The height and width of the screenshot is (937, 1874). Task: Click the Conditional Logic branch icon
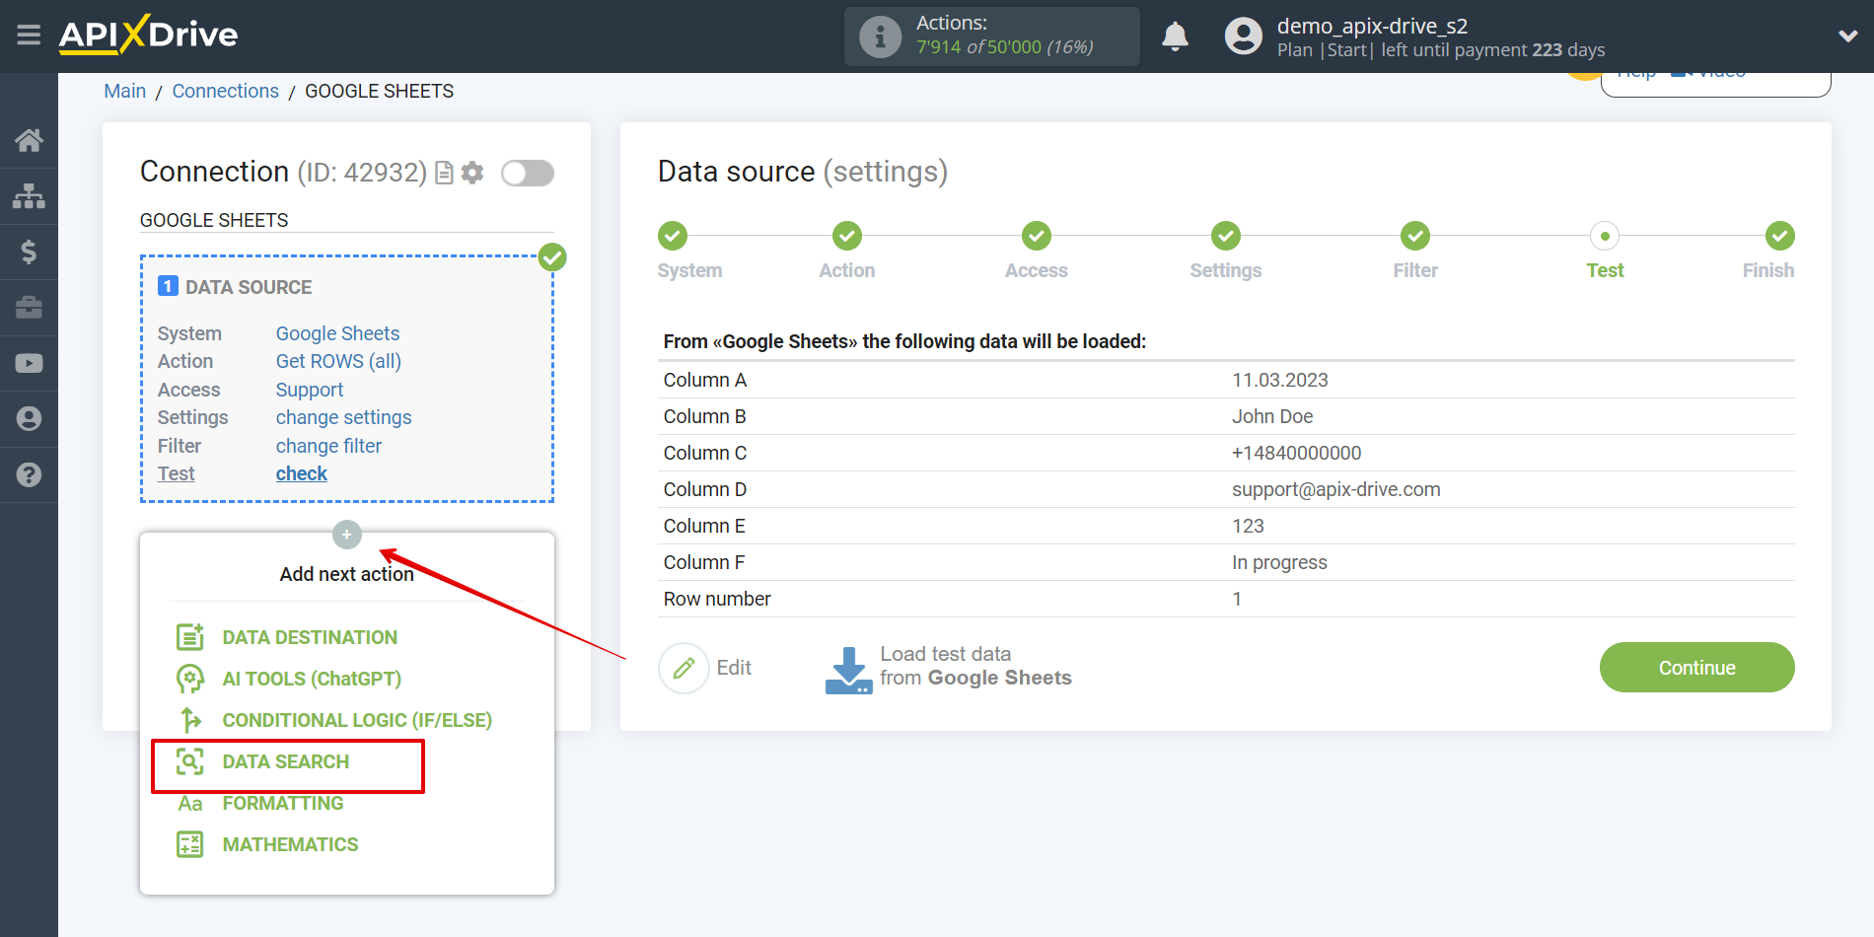click(190, 720)
